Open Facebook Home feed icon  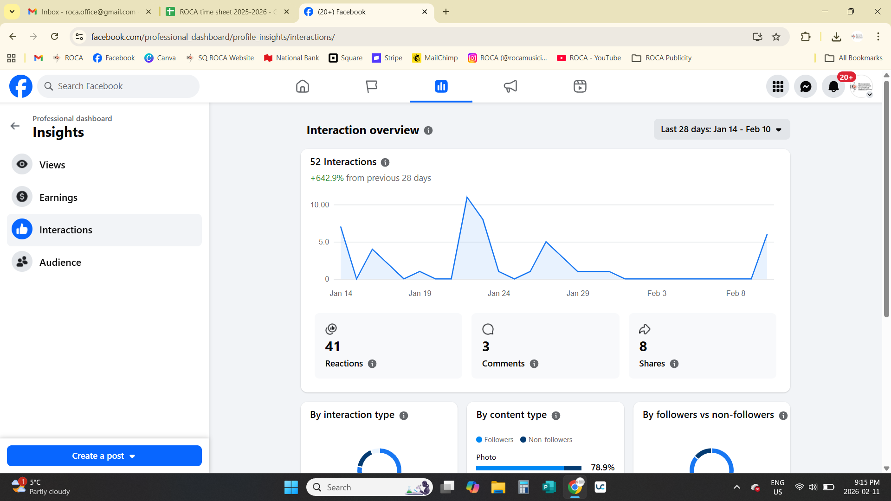[302, 86]
